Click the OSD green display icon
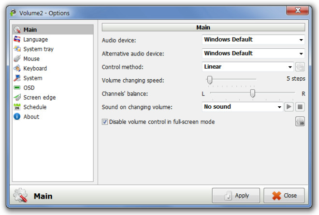Viewport: 319px width, 215px height. 17,87
